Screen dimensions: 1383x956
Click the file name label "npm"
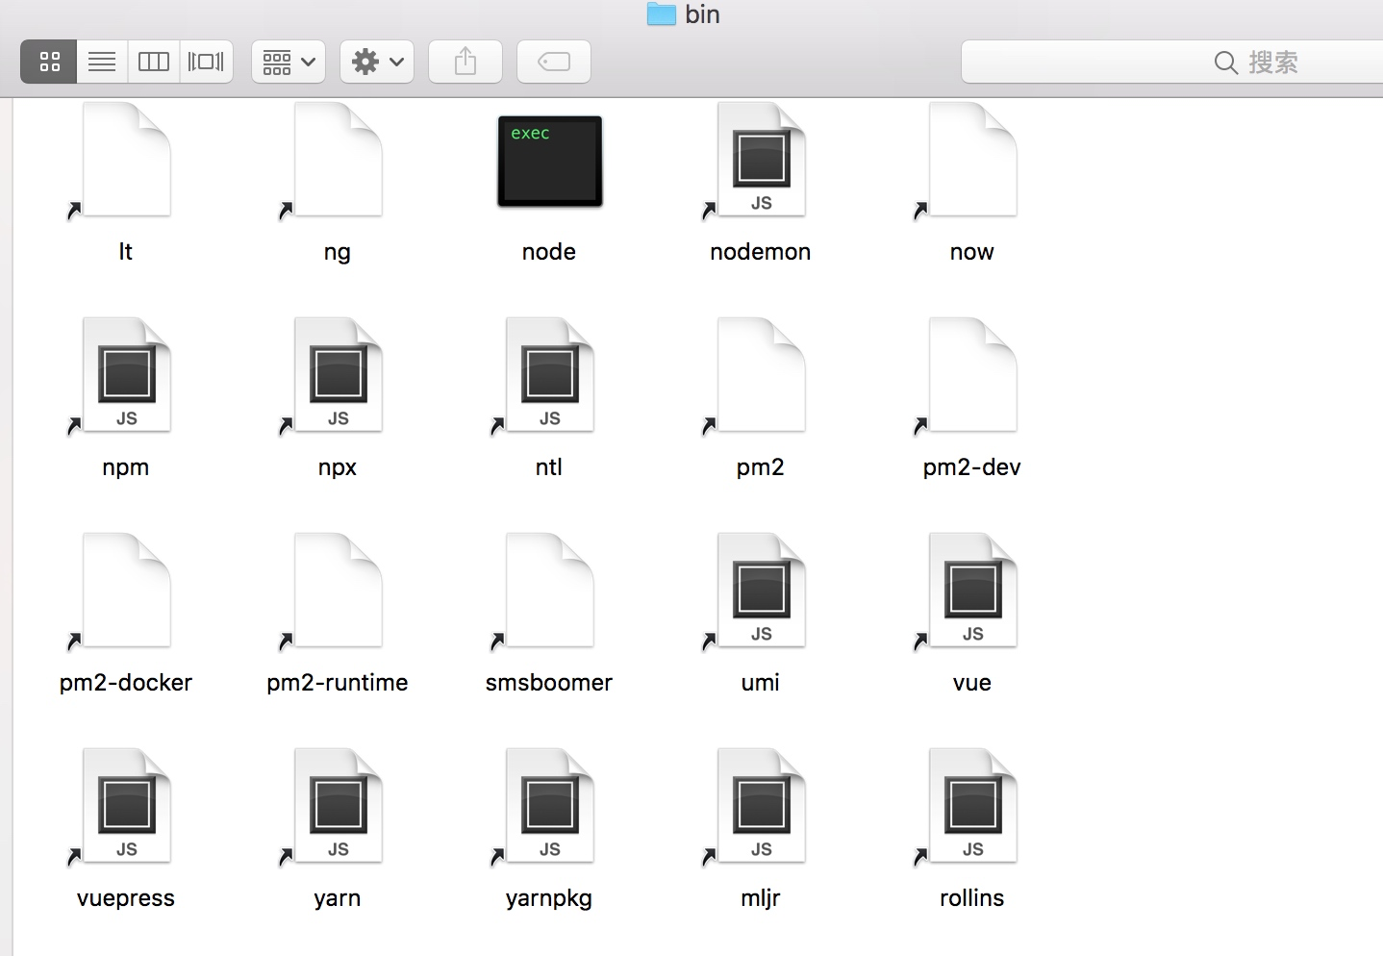click(126, 467)
